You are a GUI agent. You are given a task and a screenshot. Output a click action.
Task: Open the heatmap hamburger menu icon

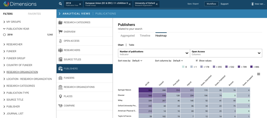258,74
